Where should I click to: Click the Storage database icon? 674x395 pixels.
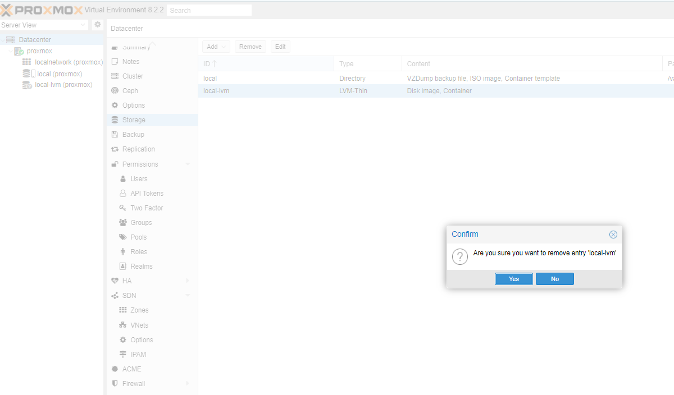115,120
